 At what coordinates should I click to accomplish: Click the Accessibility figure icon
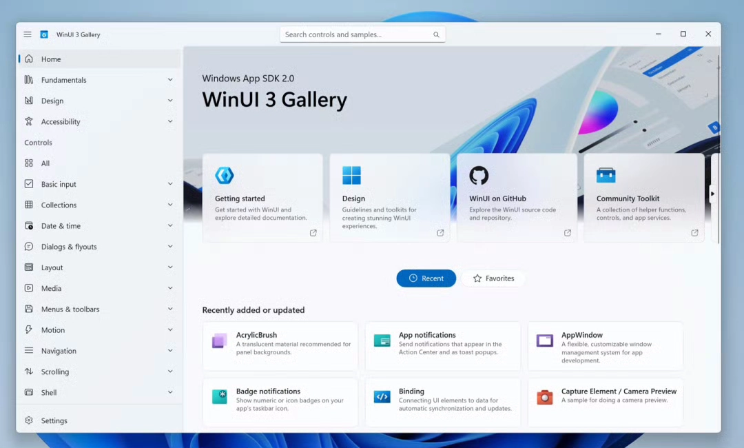[29, 121]
